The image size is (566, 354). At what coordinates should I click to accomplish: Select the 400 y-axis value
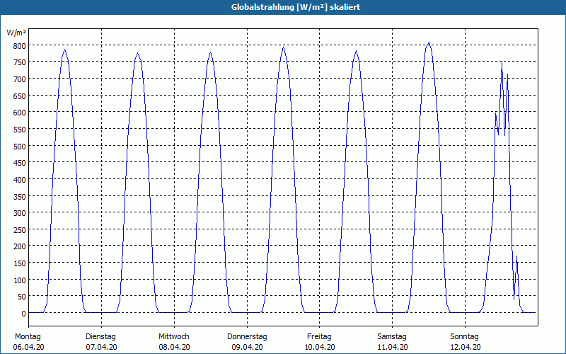20,180
